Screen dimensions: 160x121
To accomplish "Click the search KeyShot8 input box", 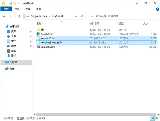I will click(122, 16).
